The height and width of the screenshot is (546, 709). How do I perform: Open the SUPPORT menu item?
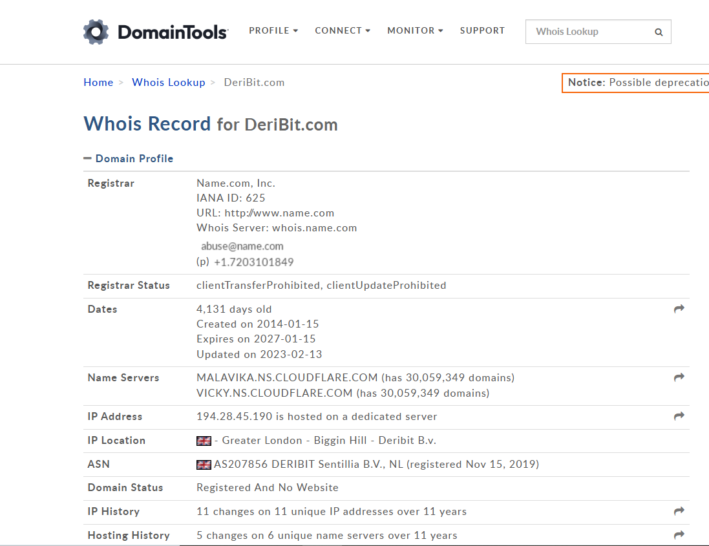[x=482, y=31]
